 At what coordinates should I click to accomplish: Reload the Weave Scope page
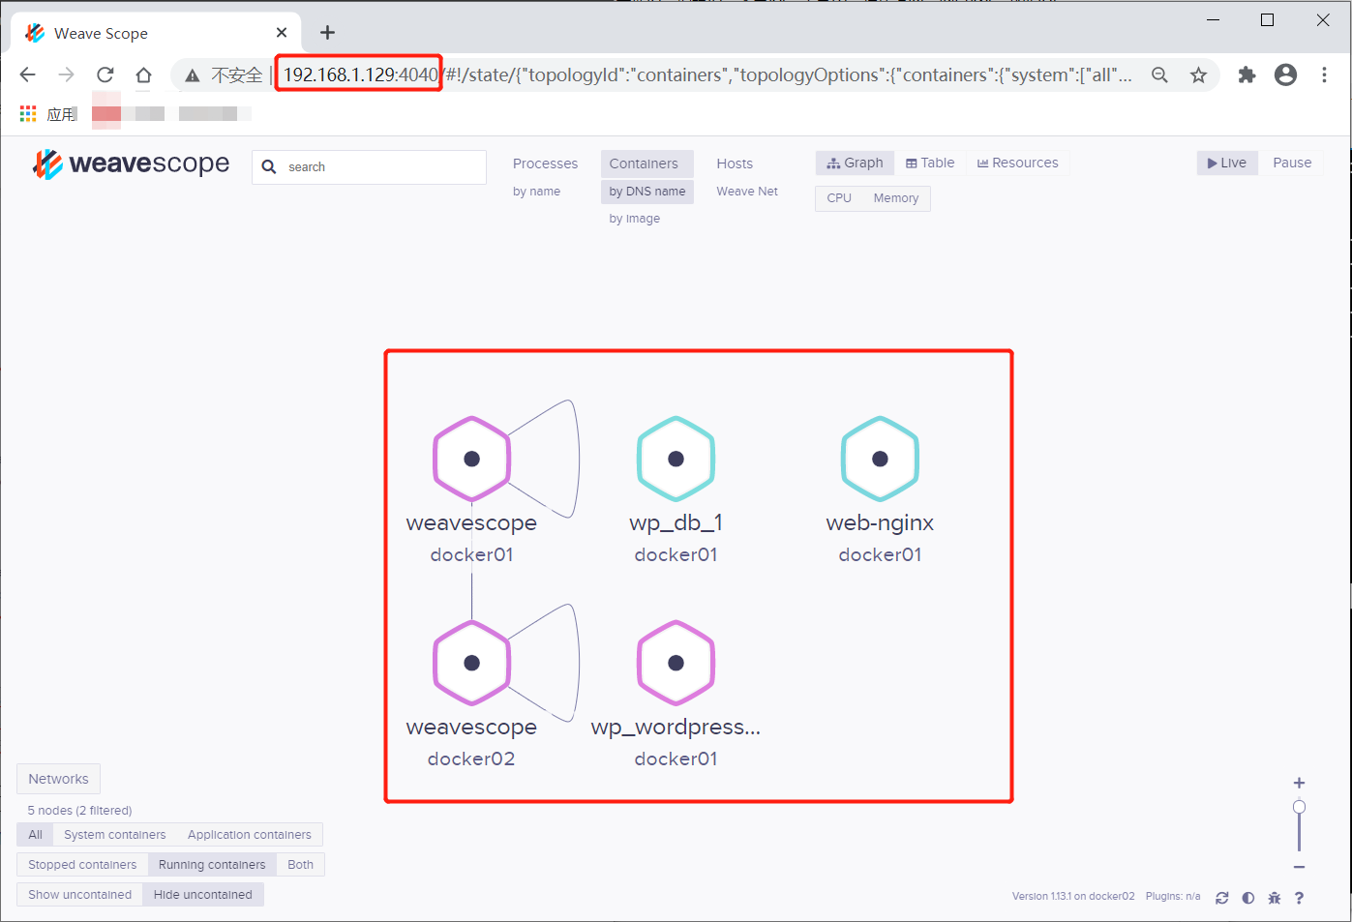tap(105, 74)
